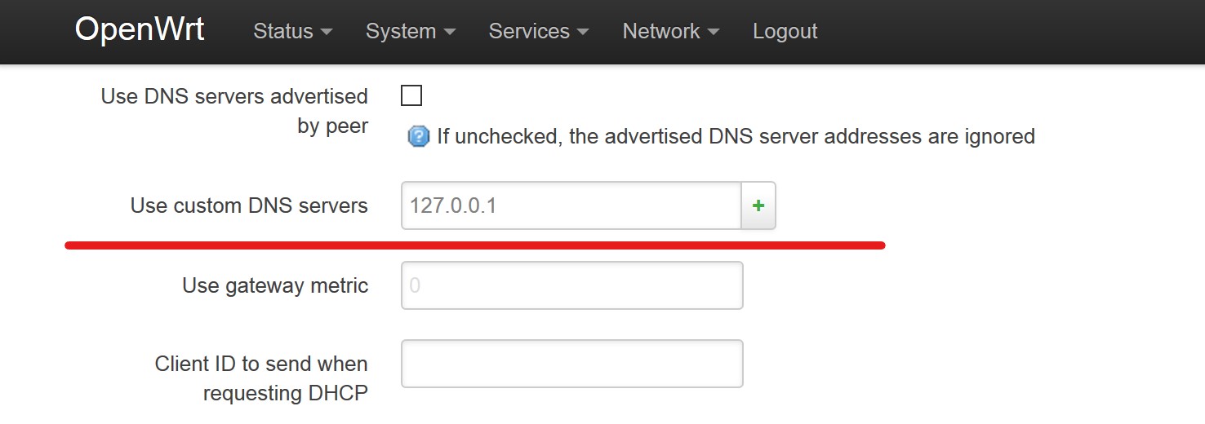Expand the caret beside Network
This screenshot has height=424, width=1205.
pyautogui.click(x=714, y=32)
